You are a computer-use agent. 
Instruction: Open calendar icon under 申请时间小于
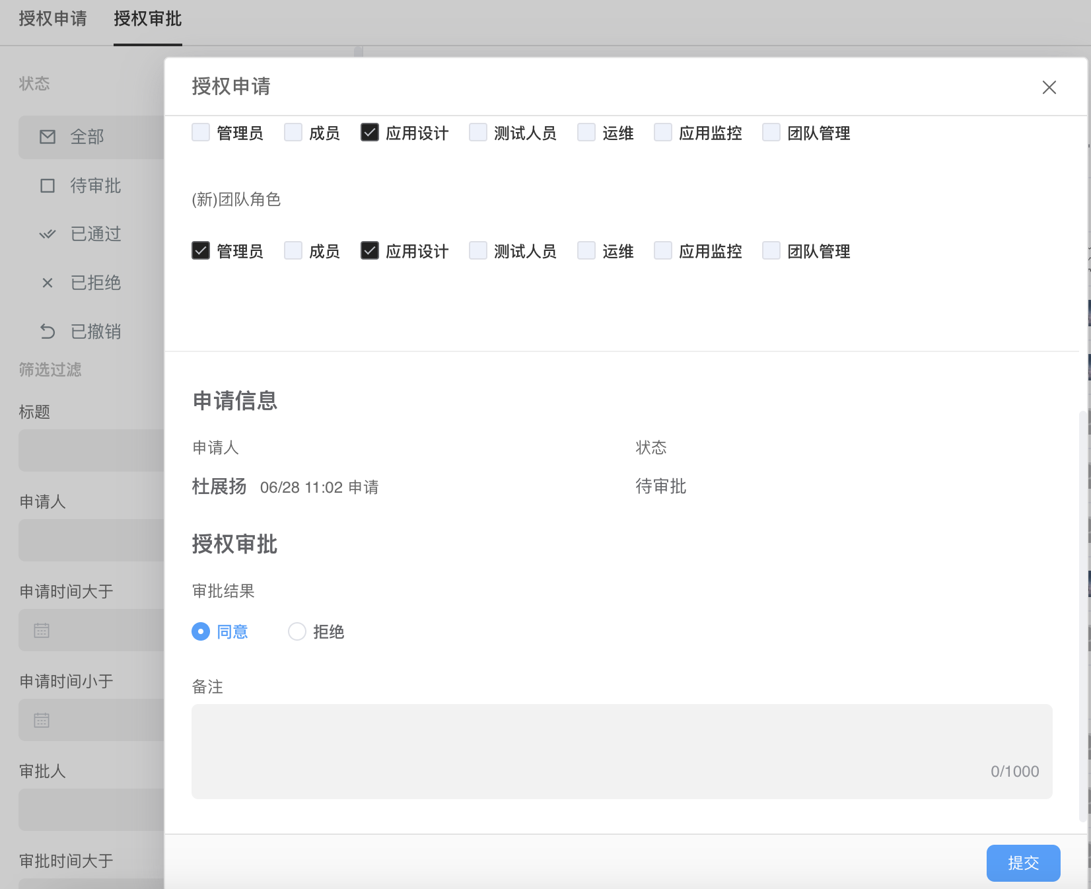pos(42,720)
